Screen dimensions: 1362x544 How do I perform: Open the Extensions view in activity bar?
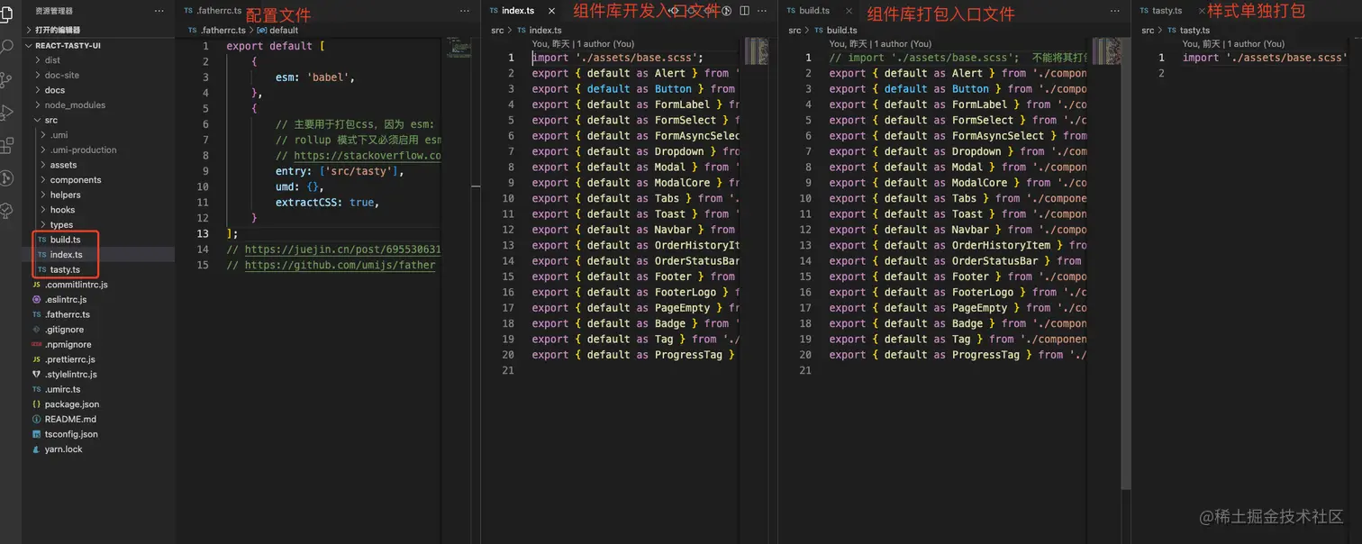coord(6,145)
